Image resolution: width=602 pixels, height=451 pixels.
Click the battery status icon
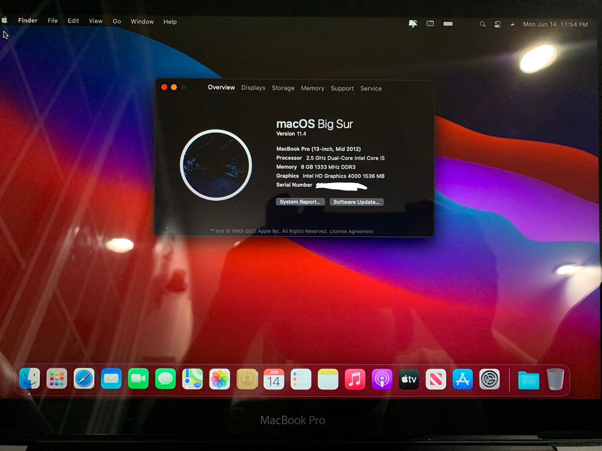click(448, 23)
